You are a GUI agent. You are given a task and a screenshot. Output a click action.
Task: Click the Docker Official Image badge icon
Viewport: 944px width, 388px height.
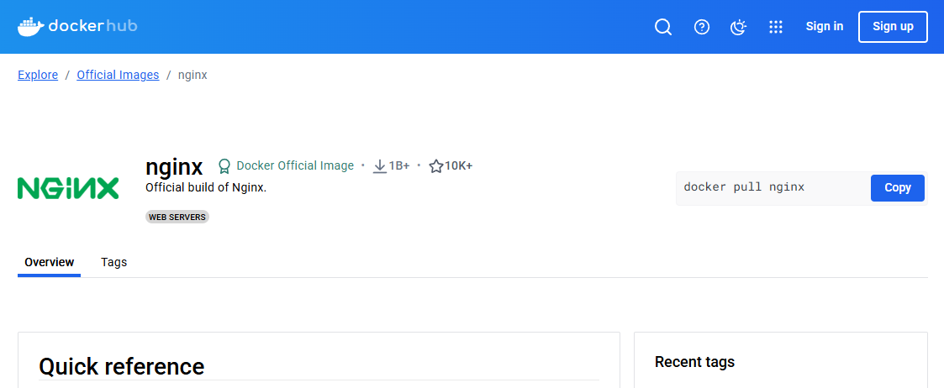point(224,166)
